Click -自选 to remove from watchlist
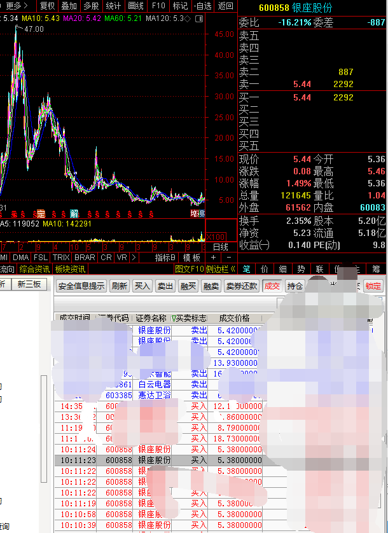The image size is (388, 533). pos(203,6)
